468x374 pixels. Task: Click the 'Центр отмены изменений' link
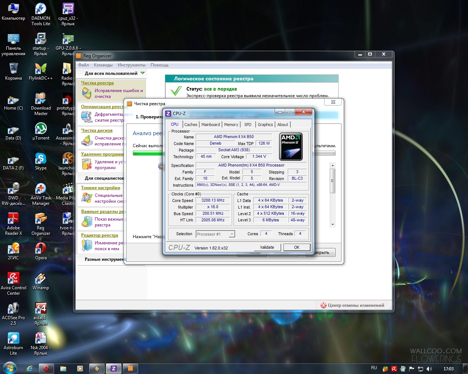[356, 305]
